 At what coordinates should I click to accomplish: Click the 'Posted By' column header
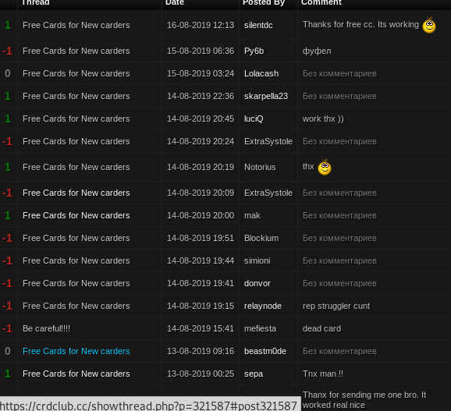tap(264, 2)
